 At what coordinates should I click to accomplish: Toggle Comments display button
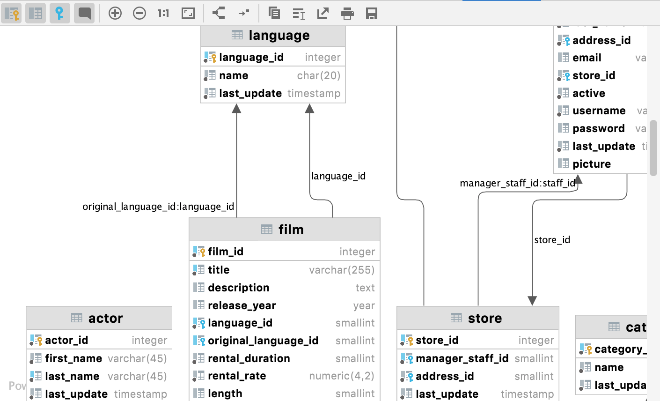pyautogui.click(x=84, y=13)
